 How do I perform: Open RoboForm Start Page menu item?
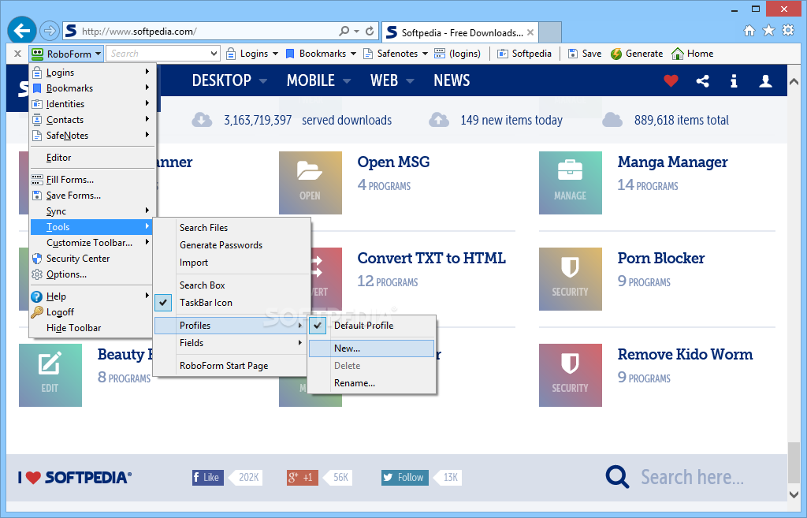click(230, 366)
